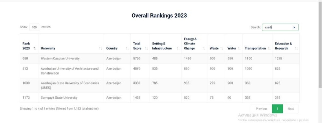The height and width of the screenshot is (123, 322).
Task: Sort by Water column arrows
Action: click(x=239, y=49)
